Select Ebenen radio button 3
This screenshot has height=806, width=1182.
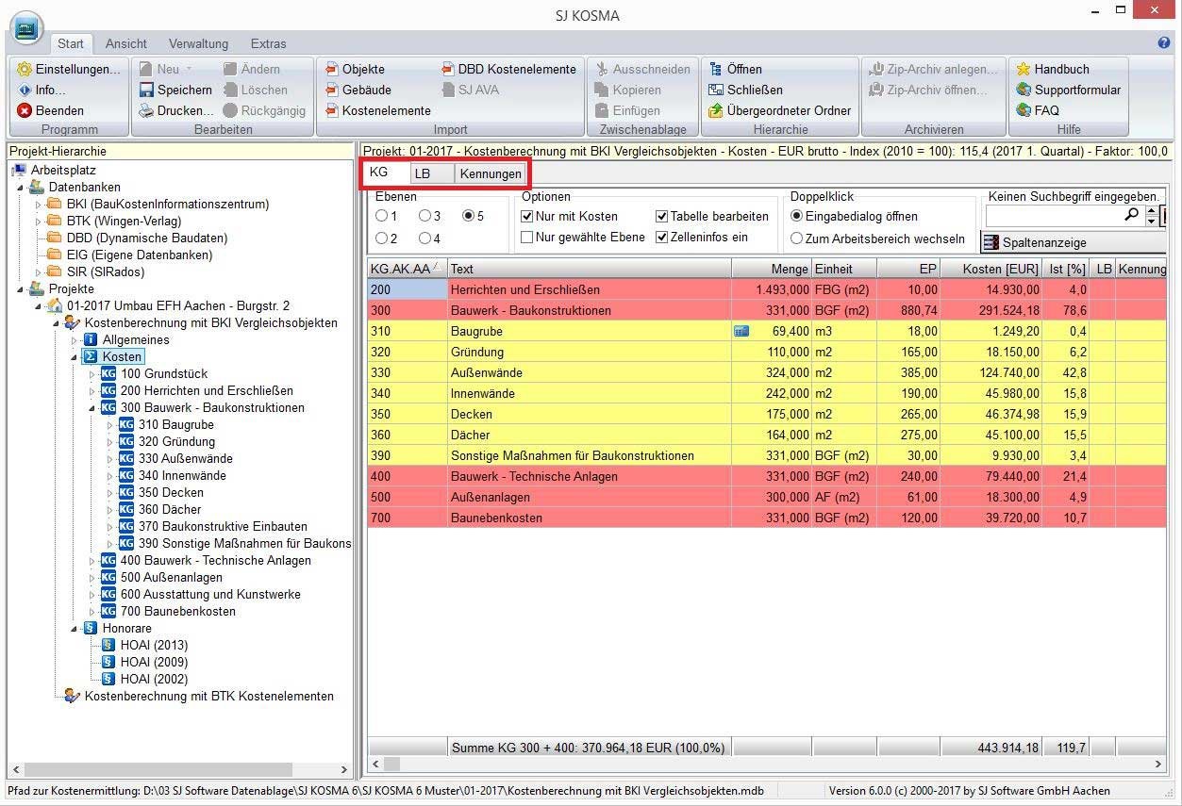click(425, 216)
